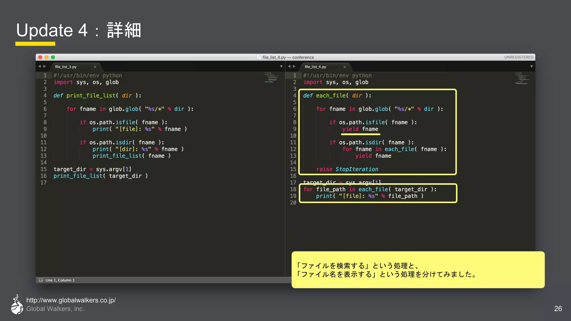Open the globalwalkers.co.jp link

point(71,300)
